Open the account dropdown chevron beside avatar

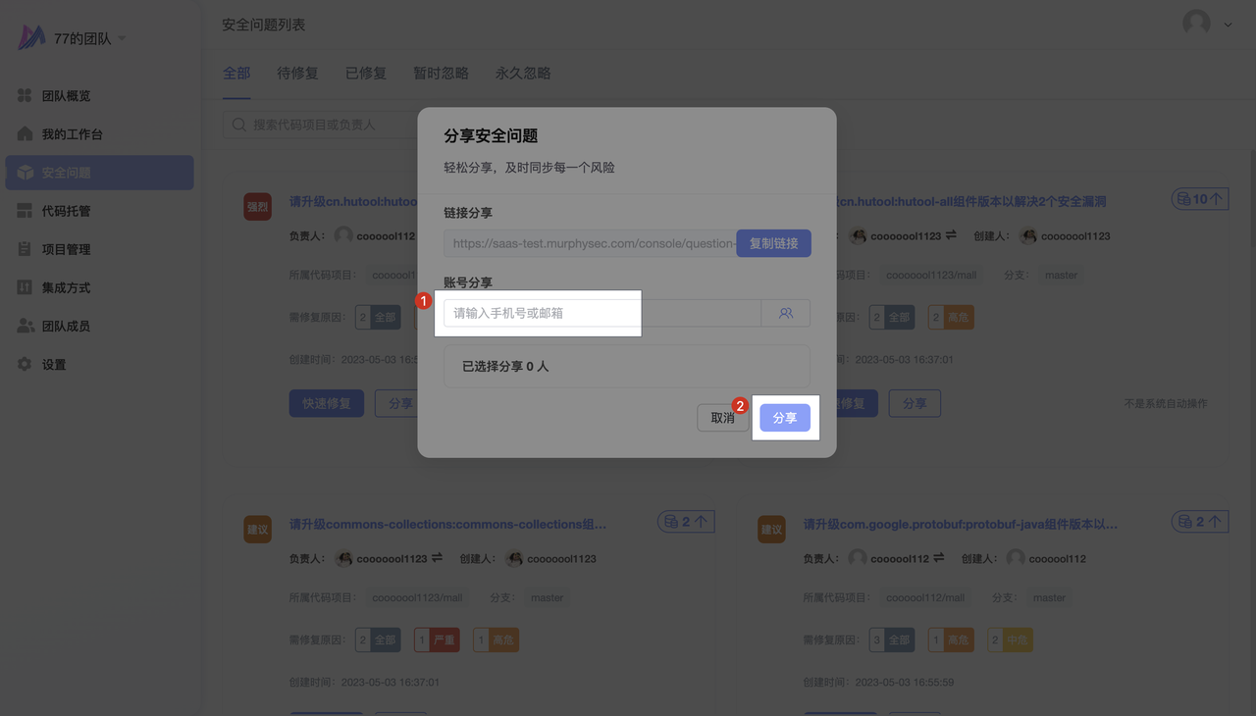(1228, 26)
